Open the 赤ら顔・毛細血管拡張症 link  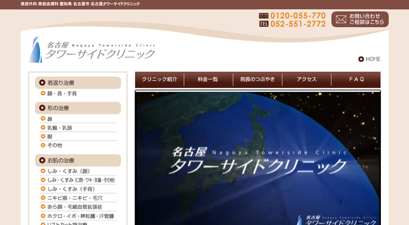(x=75, y=207)
